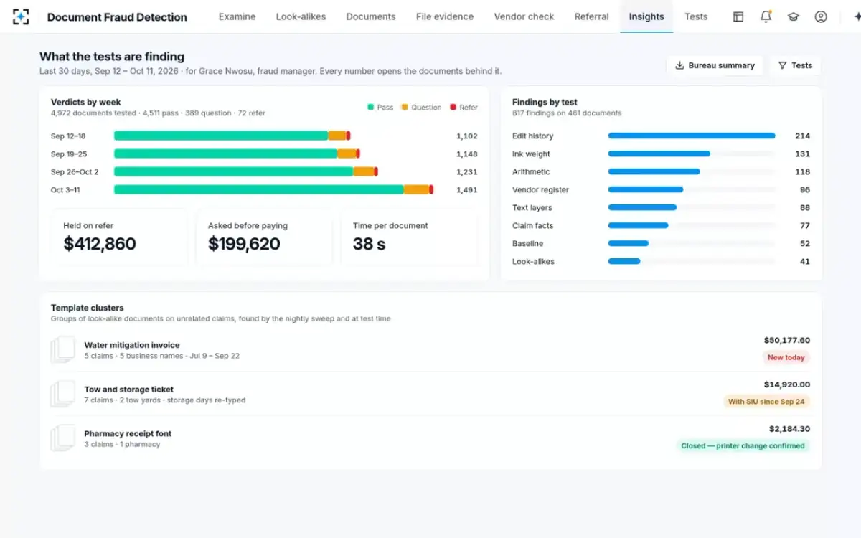Click the $14,920.00 cluster amount
This screenshot has width=861, height=538.
click(787, 384)
